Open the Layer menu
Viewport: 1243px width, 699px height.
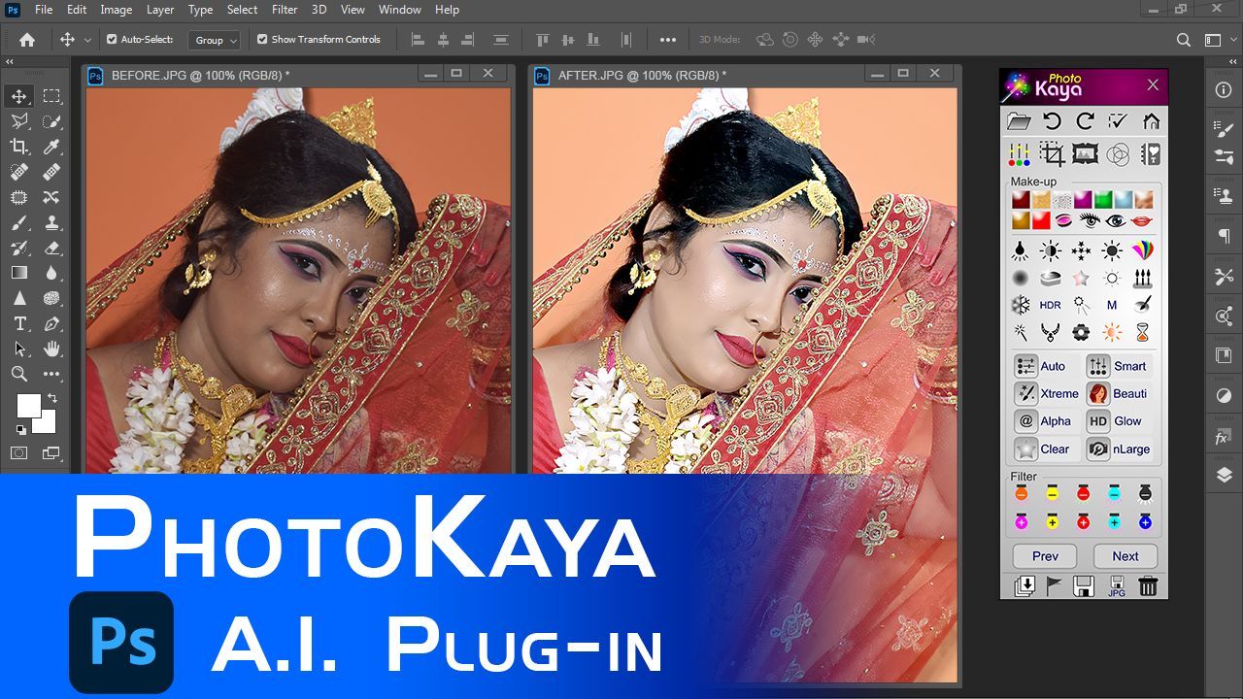tap(160, 10)
